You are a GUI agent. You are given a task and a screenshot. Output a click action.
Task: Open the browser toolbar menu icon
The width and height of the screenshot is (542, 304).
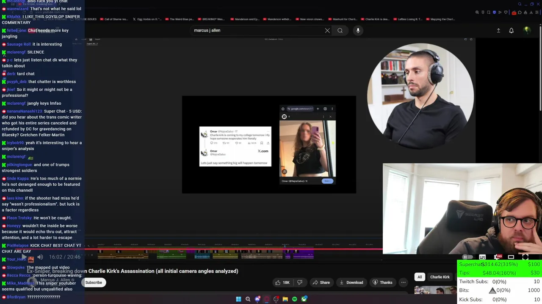[537, 12]
